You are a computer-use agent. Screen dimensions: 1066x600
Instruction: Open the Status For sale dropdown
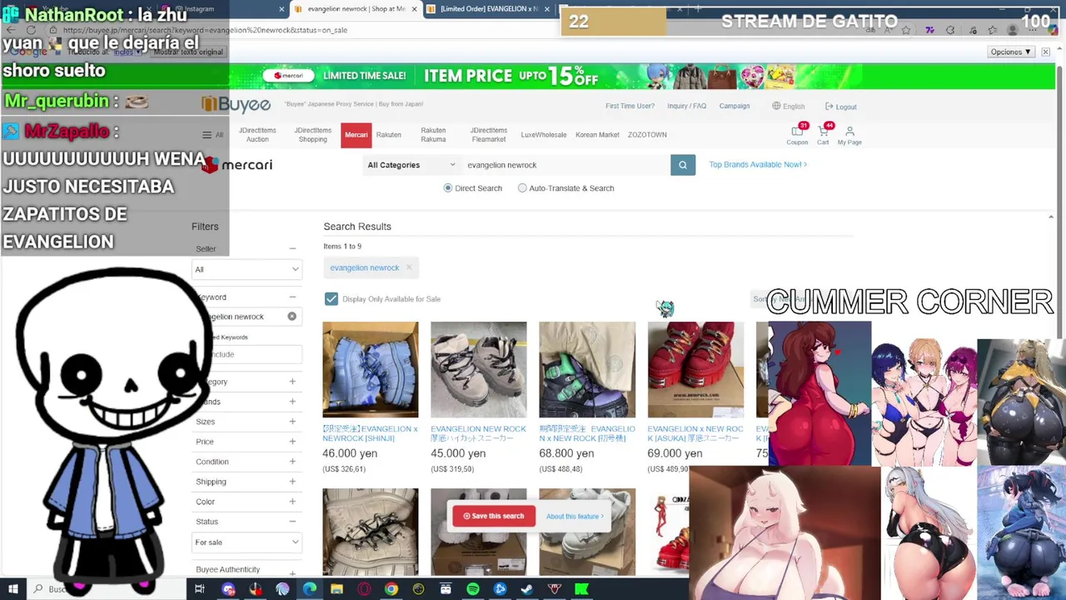coord(247,542)
